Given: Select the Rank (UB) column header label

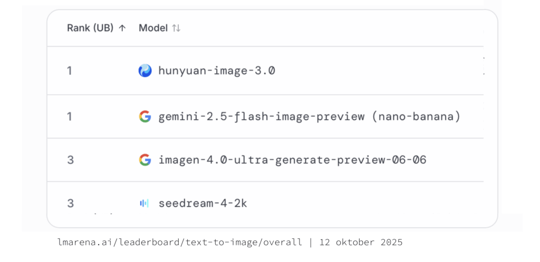Looking at the screenshot, I should [90, 28].
